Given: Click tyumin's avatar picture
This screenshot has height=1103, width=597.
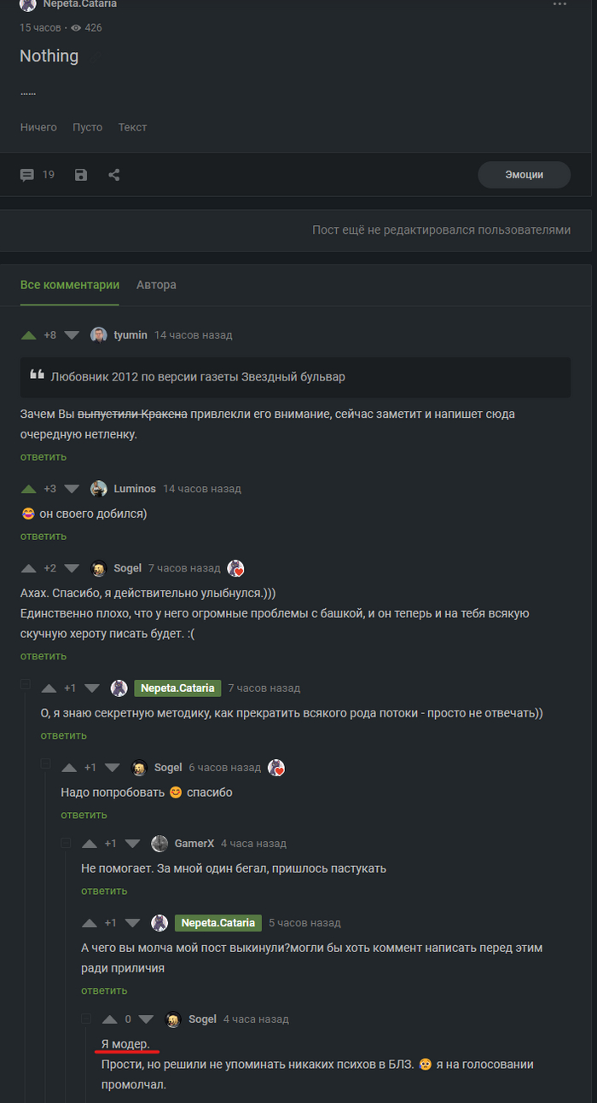Looking at the screenshot, I should tap(99, 335).
